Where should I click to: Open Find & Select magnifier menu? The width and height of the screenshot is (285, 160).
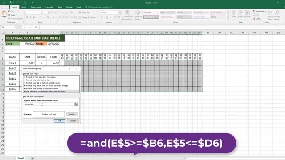click(x=277, y=15)
